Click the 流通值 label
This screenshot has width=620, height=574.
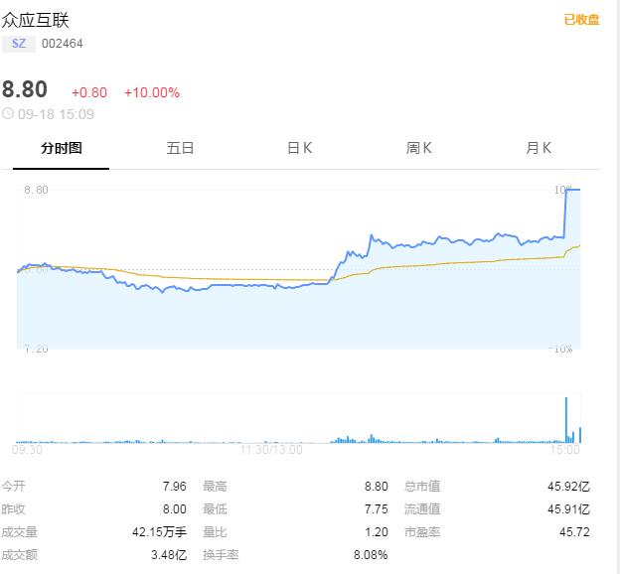coord(422,509)
